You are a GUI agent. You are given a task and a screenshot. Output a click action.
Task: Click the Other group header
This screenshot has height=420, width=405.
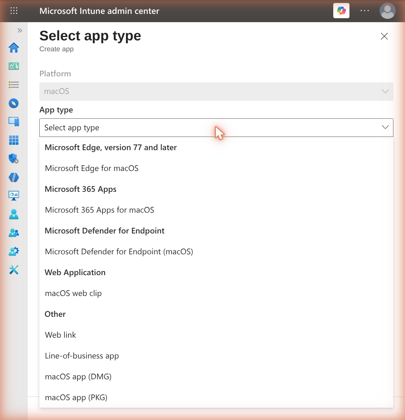point(55,314)
